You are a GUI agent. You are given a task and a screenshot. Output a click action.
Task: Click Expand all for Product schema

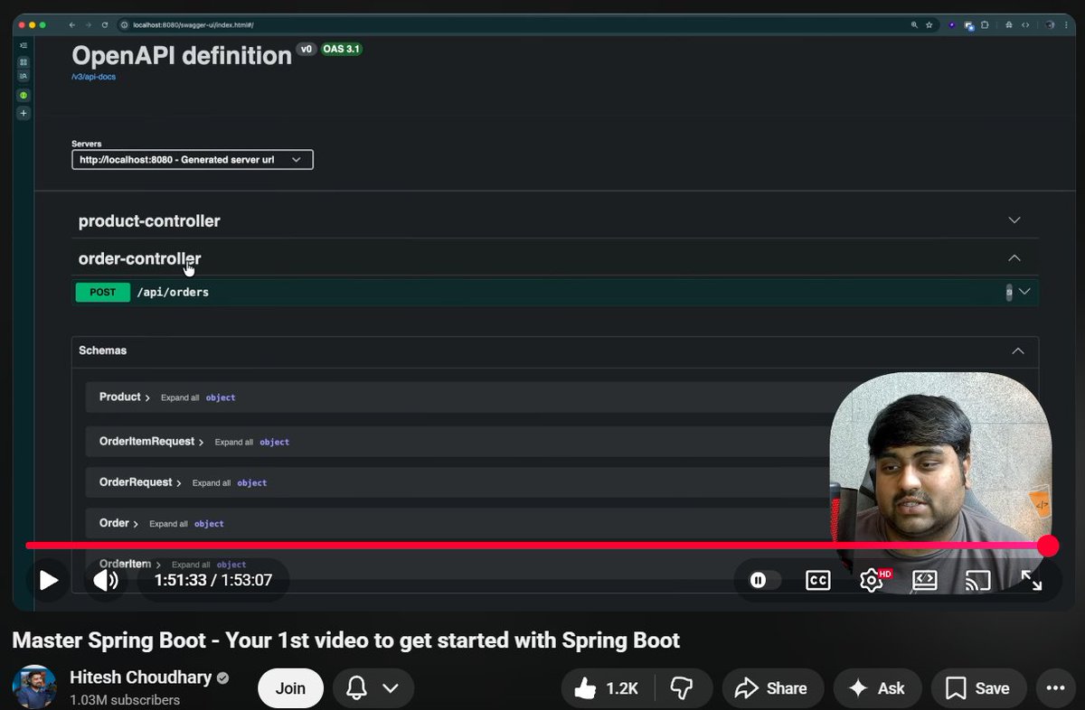(x=180, y=397)
